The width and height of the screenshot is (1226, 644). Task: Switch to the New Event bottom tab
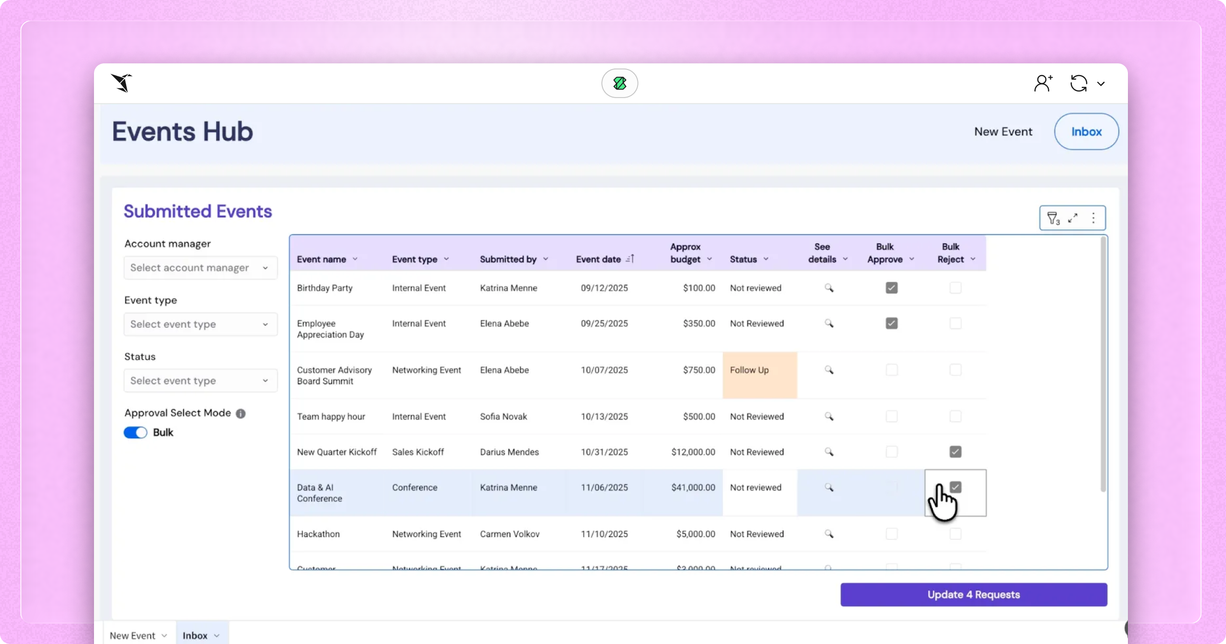(x=133, y=635)
